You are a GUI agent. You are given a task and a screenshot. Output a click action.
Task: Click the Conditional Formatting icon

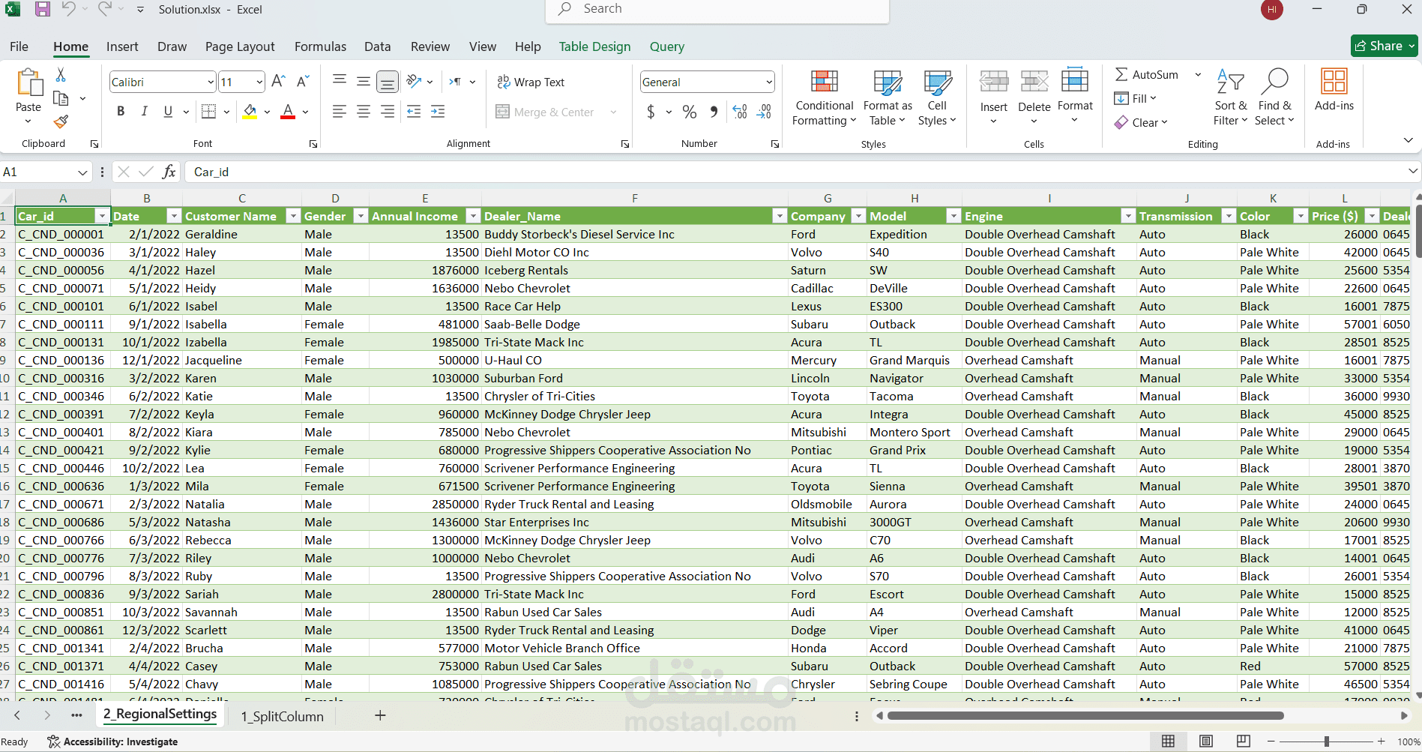(x=824, y=81)
